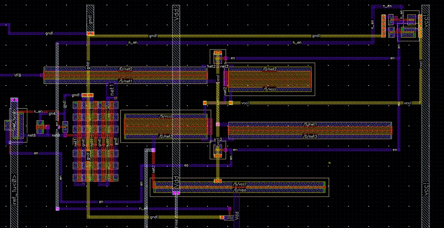Click vertical gnd! label on hatched top rail
Viewport: 444px width, 228px height.
(90, 20)
